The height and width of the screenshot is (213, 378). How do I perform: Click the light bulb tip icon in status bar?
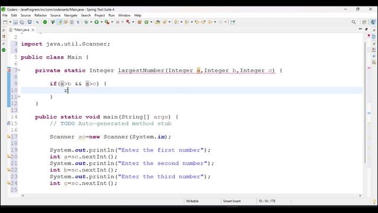(x=374, y=201)
